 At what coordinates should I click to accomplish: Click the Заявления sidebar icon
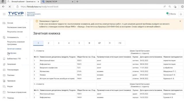tap(4, 64)
